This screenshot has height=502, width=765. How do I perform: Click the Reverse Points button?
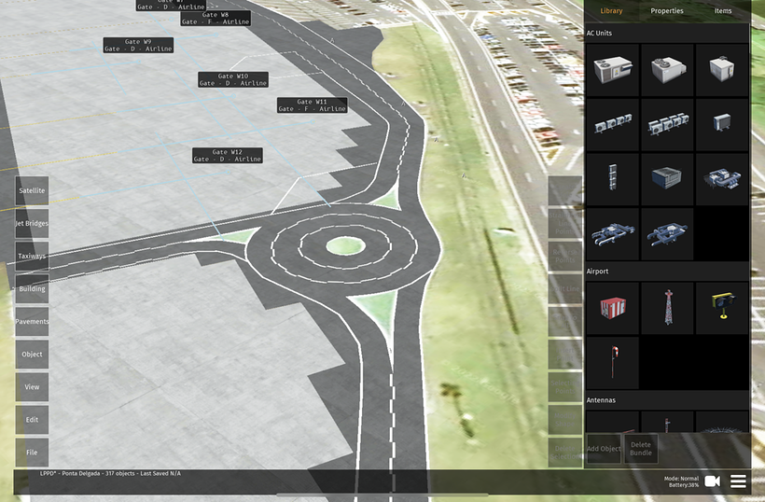click(565, 256)
